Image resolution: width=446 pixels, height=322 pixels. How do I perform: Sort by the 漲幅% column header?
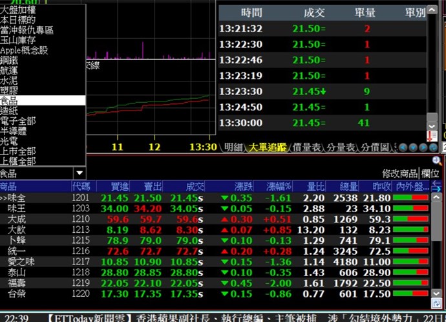[280, 186]
